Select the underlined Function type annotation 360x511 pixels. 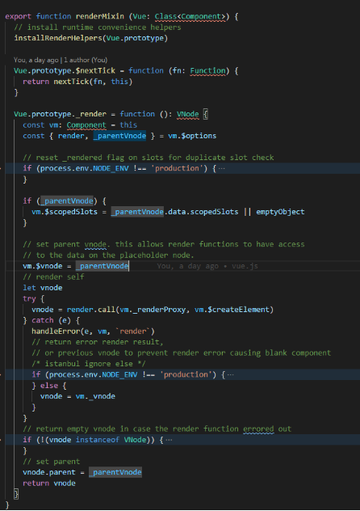click(x=207, y=70)
